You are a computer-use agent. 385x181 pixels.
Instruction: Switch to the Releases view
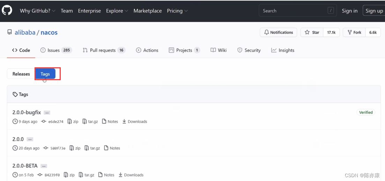[x=21, y=74]
